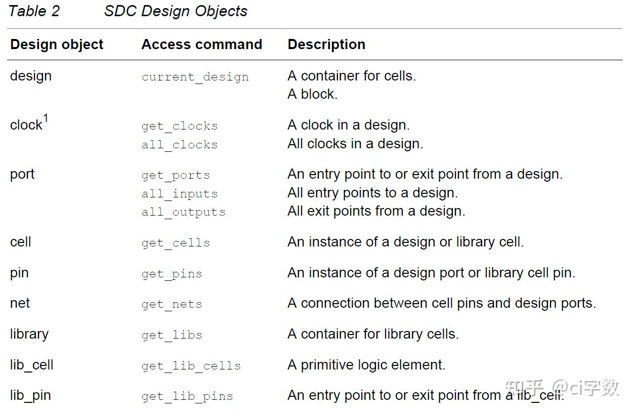The height and width of the screenshot is (413, 635).
Task: Click the 'port' object cell
Action: click(x=22, y=175)
